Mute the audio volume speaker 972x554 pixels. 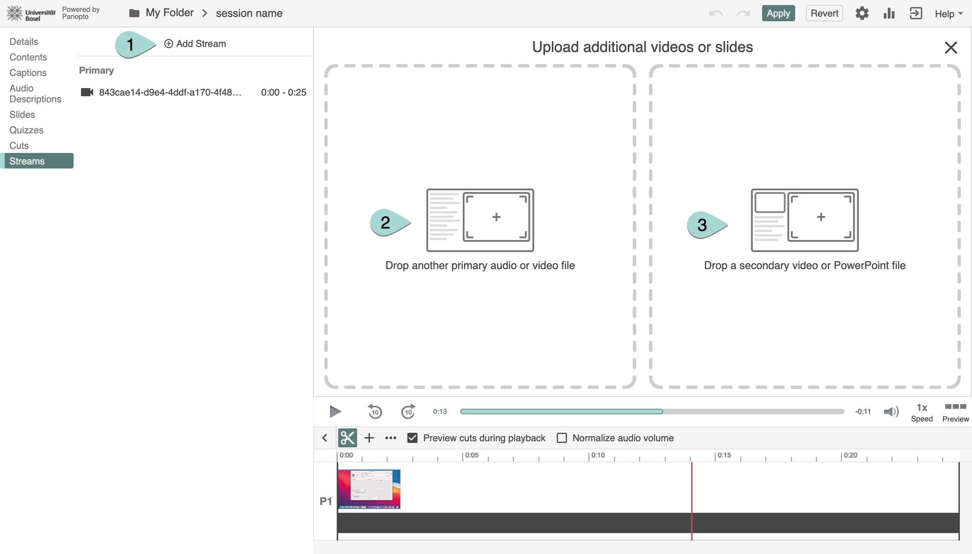[x=891, y=412]
